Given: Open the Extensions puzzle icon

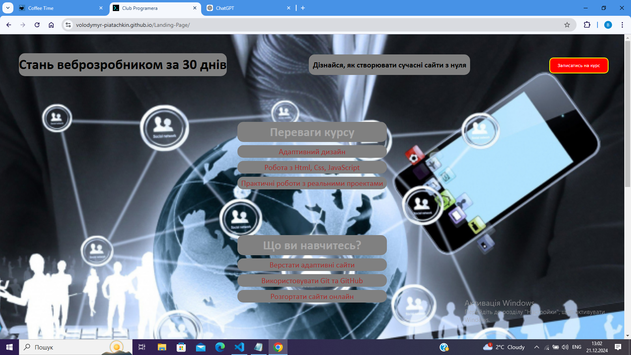Looking at the screenshot, I should (x=587, y=25).
